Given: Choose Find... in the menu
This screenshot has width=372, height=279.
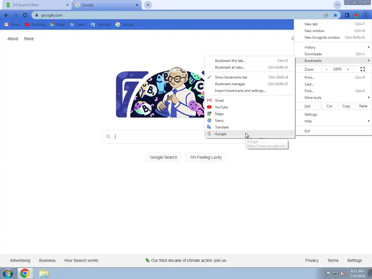Looking at the screenshot, I should click(x=333, y=91).
